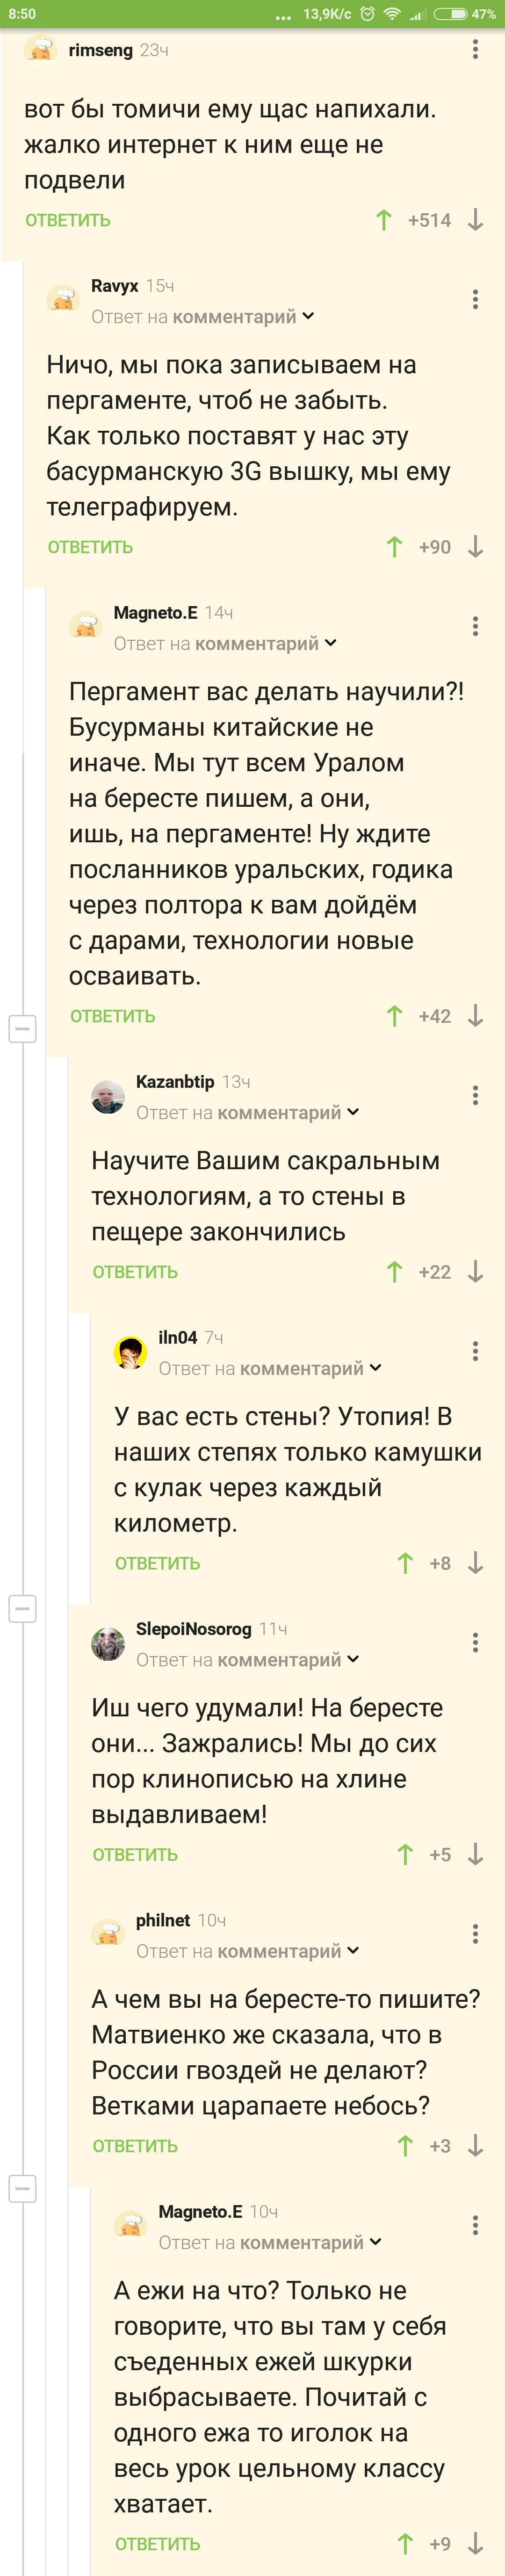Tap Kazanbtip's avatar photo
This screenshot has width=505, height=2576.
tap(108, 1097)
